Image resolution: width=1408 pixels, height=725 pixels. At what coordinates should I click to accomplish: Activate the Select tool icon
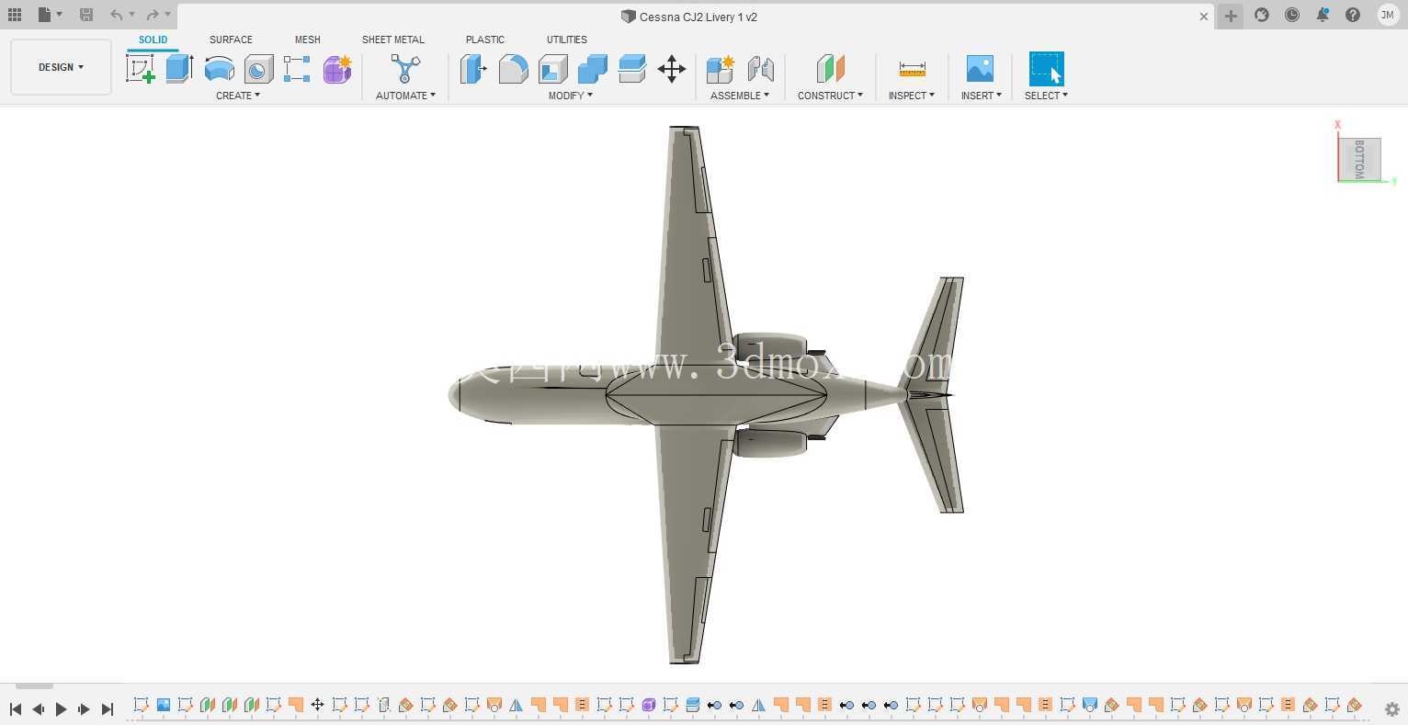click(x=1046, y=69)
